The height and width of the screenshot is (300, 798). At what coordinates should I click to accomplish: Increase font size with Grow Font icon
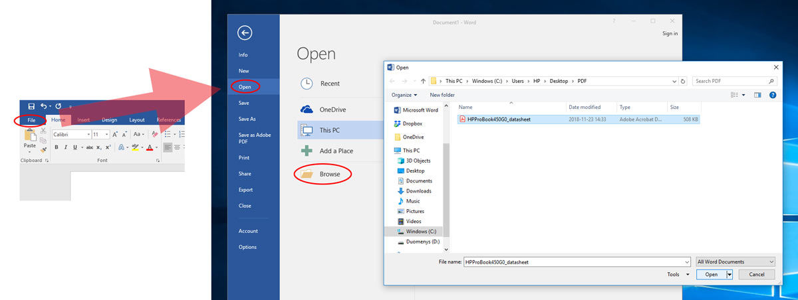coord(115,134)
